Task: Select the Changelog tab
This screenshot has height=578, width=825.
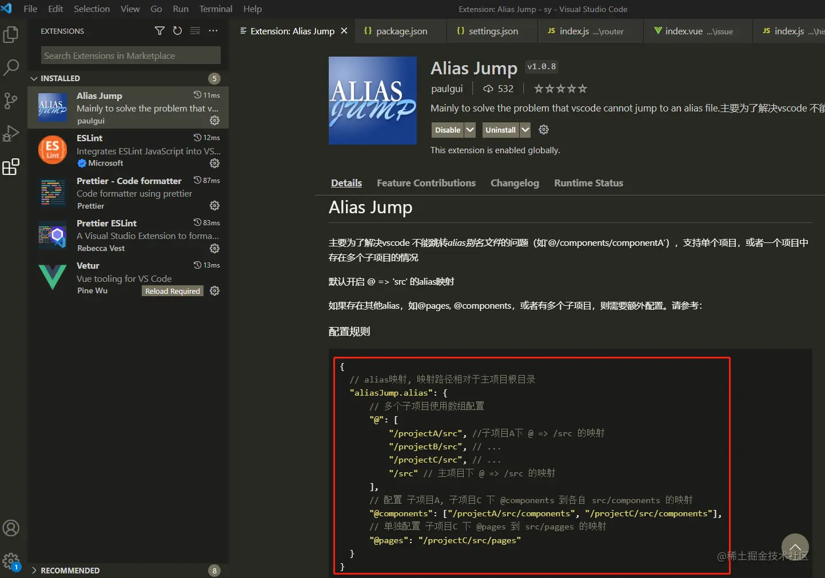Action: (515, 183)
